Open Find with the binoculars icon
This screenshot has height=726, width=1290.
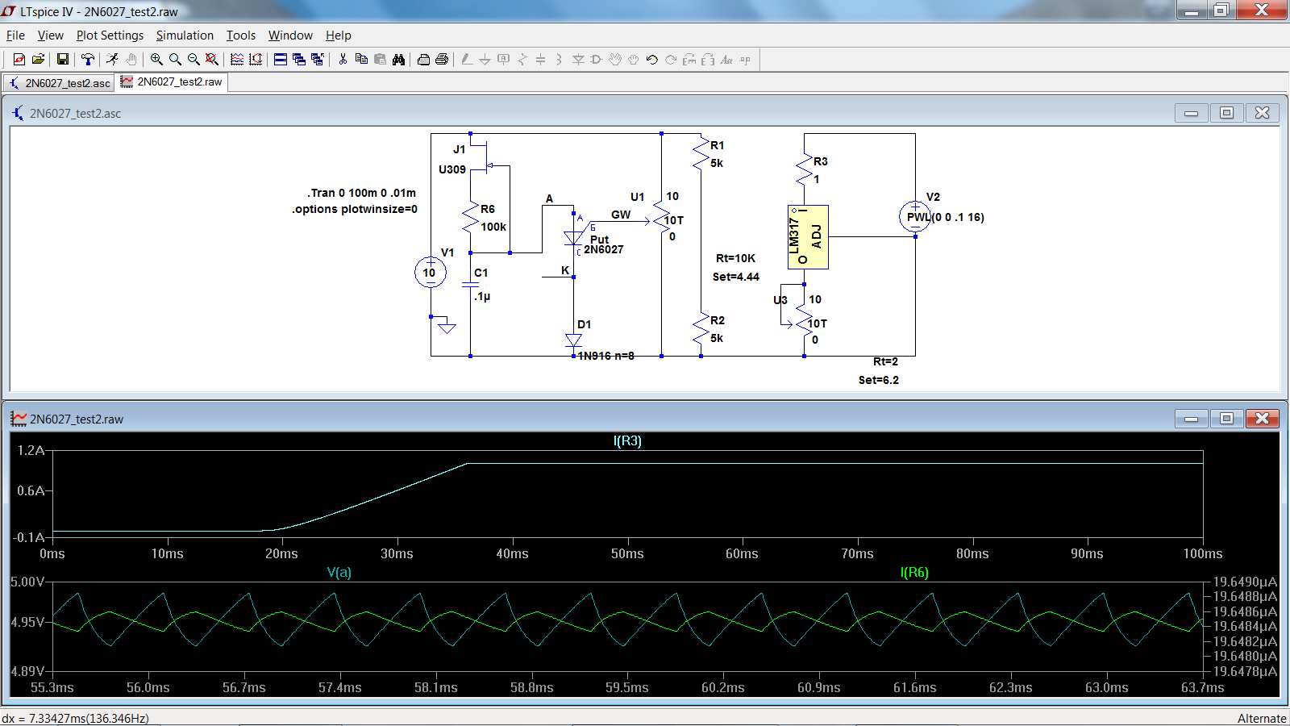(x=398, y=60)
